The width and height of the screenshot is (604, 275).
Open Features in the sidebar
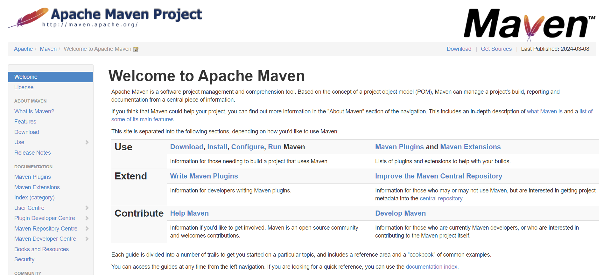tap(25, 122)
